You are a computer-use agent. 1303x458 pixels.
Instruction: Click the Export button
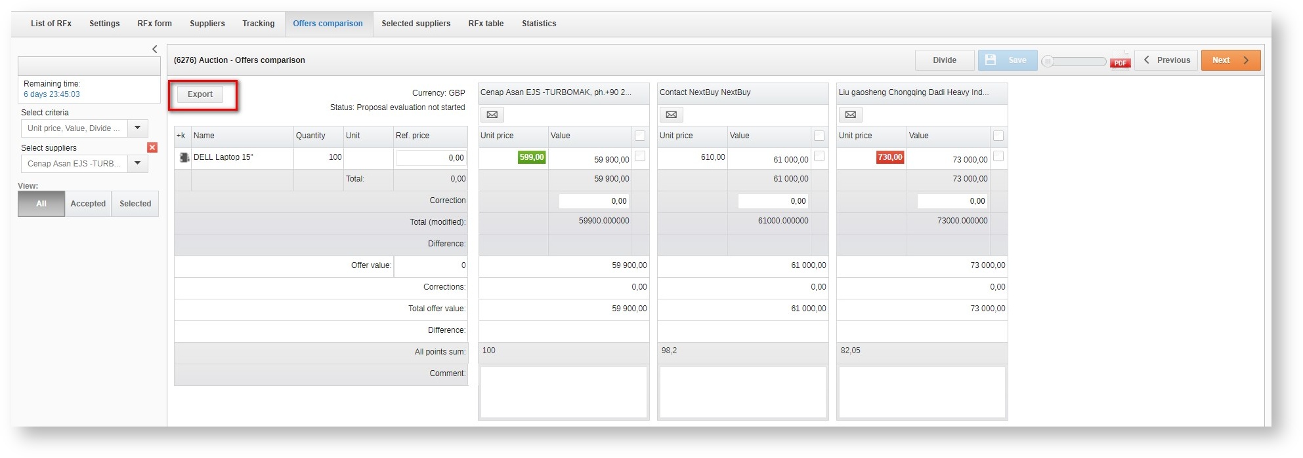[x=200, y=94]
